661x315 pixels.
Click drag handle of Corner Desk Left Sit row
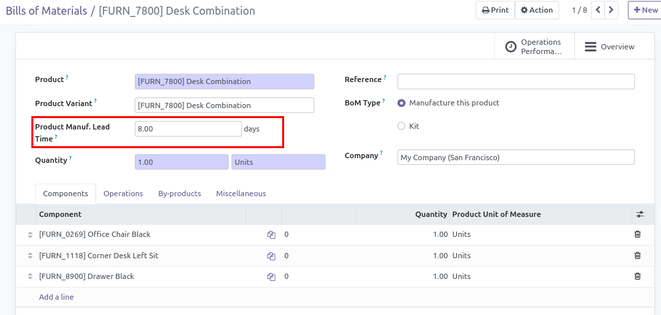pyautogui.click(x=30, y=256)
